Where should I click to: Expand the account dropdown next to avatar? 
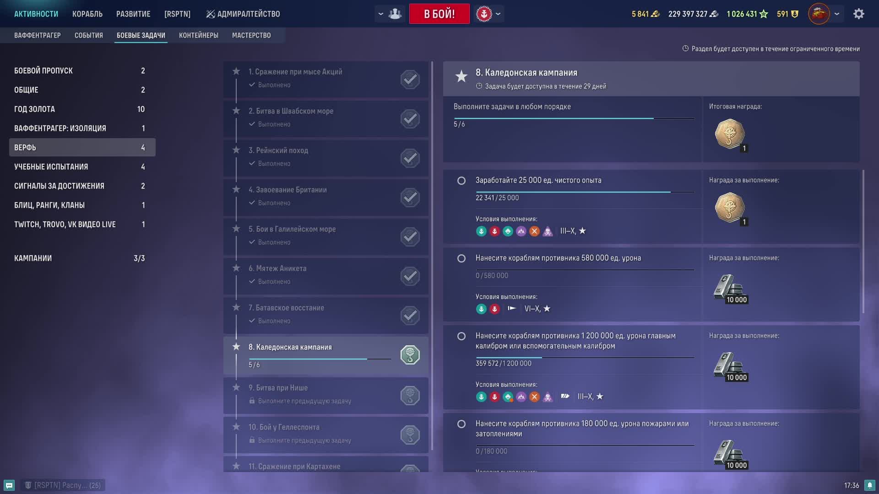click(837, 14)
